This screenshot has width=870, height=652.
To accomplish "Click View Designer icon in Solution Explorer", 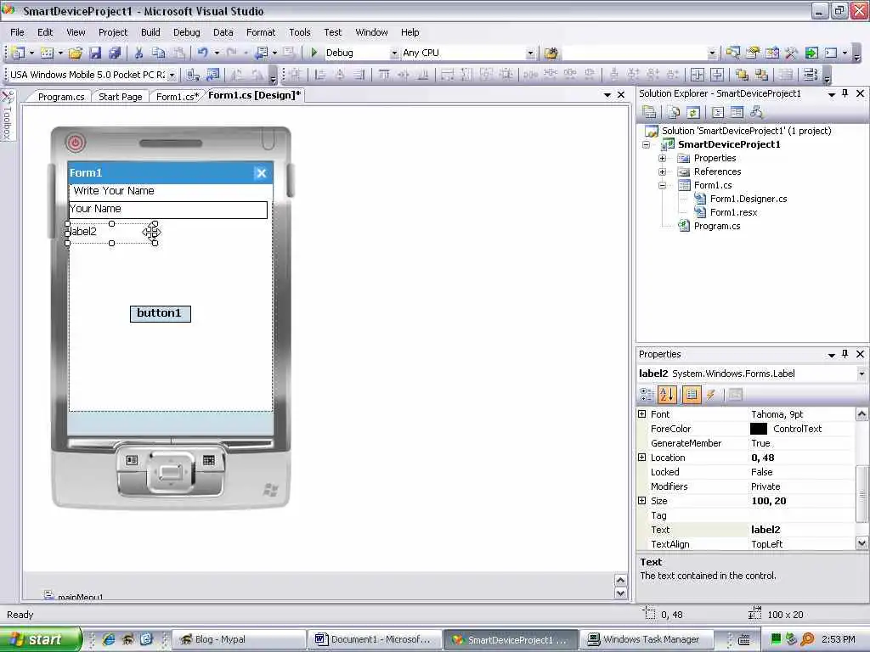I will (737, 113).
